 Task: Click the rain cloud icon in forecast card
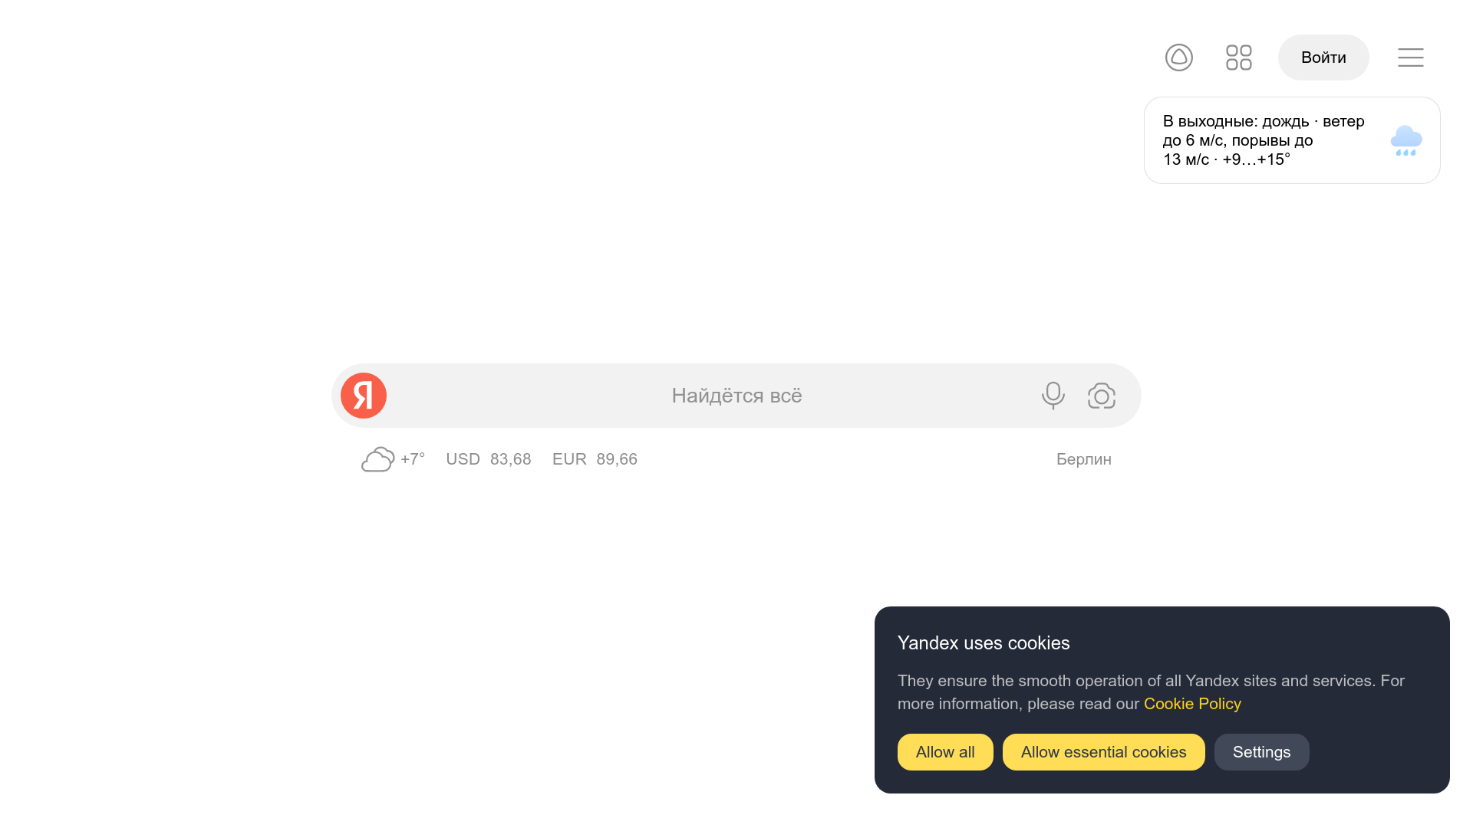coord(1406,141)
